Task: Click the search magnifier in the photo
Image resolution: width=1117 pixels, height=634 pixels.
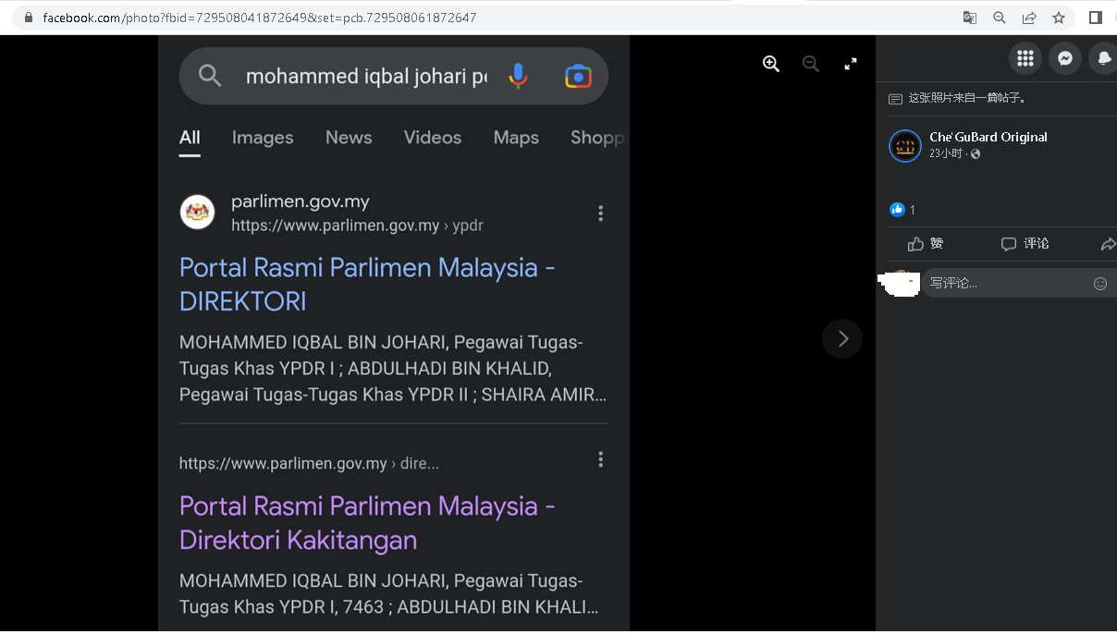Action: 210,76
